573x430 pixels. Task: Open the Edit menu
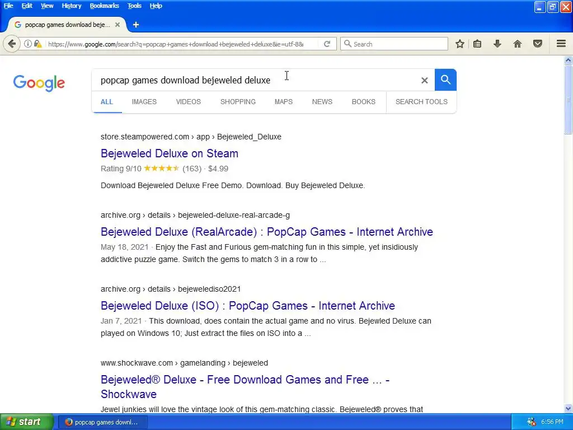27,6
